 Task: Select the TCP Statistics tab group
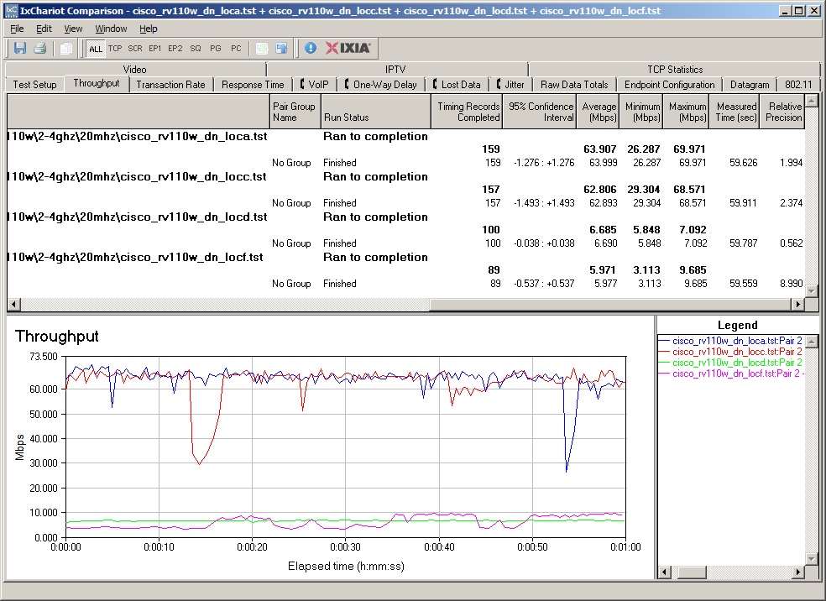[x=675, y=69]
